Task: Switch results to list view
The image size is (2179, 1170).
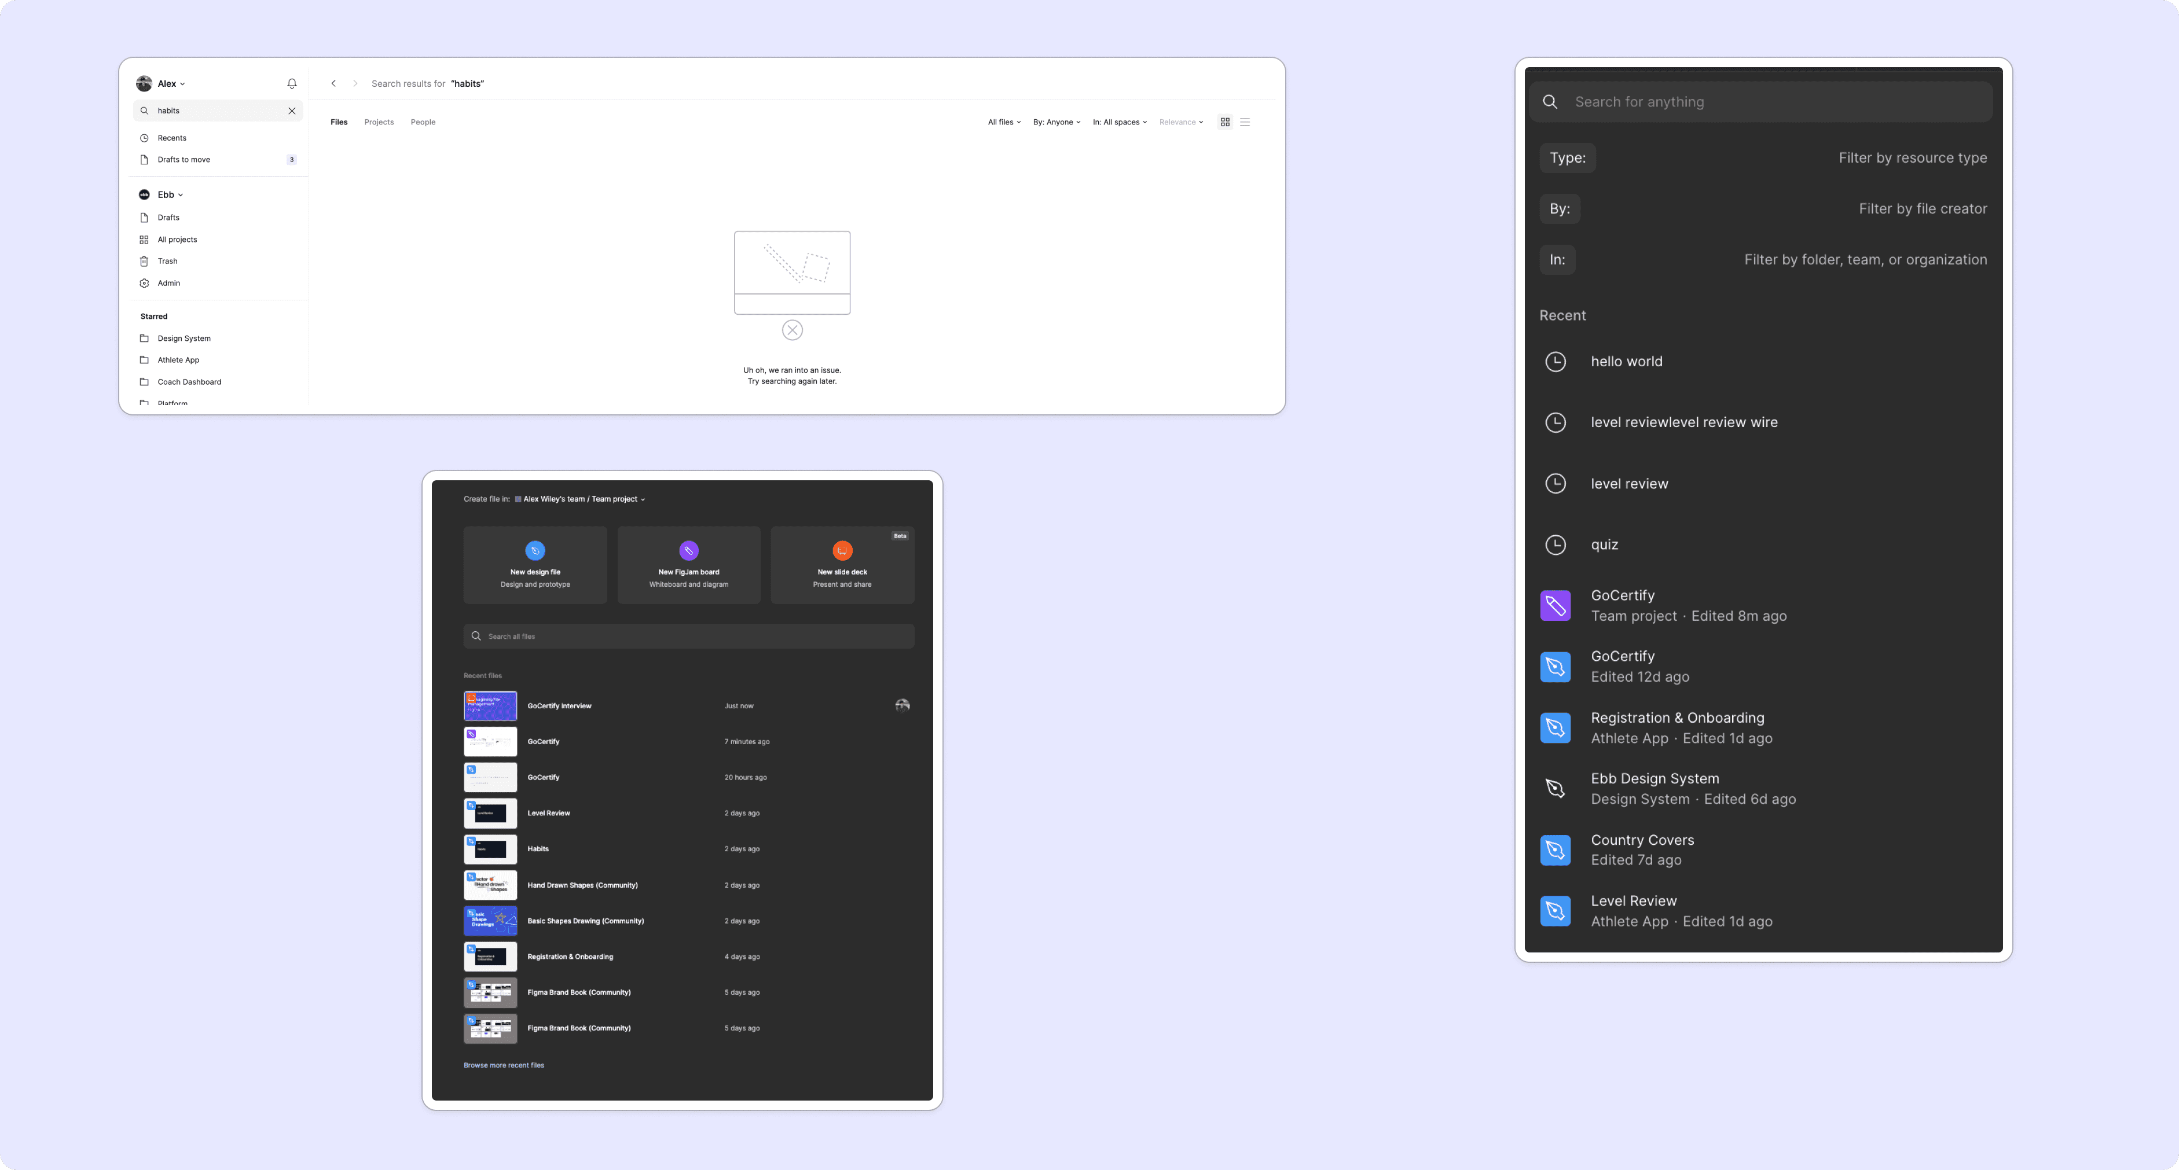Action: (x=1245, y=122)
